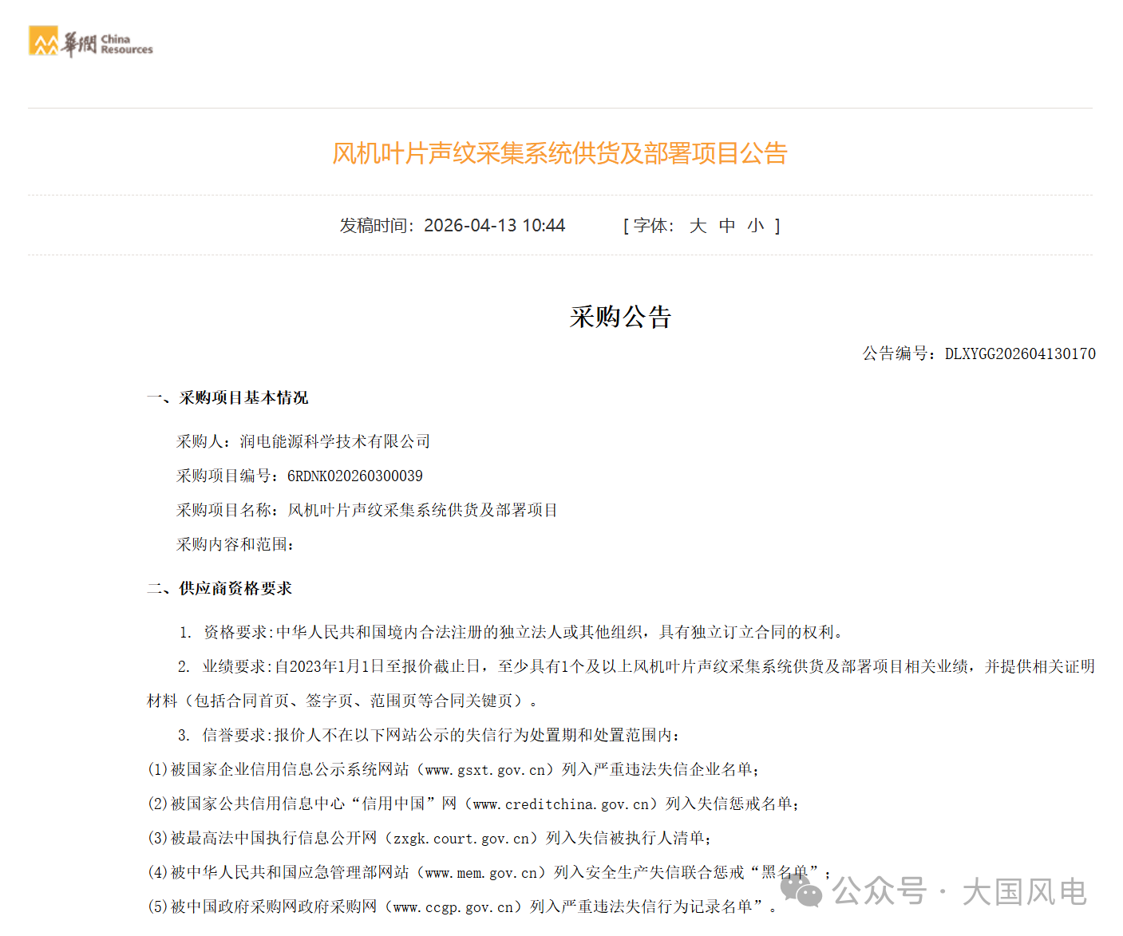This screenshot has width=1123, height=936.
Task: Click the WeChat icon in the watermark
Action: point(801,891)
